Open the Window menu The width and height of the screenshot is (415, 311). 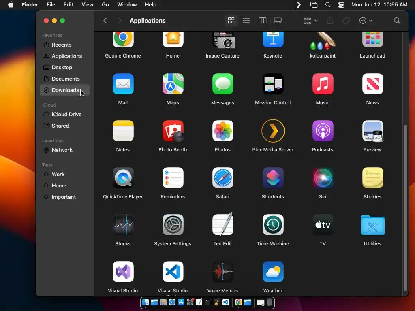click(x=127, y=5)
